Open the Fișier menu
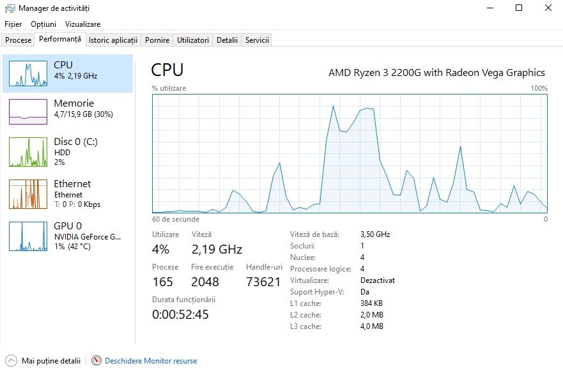This screenshot has width=563, height=375. pyautogui.click(x=13, y=24)
